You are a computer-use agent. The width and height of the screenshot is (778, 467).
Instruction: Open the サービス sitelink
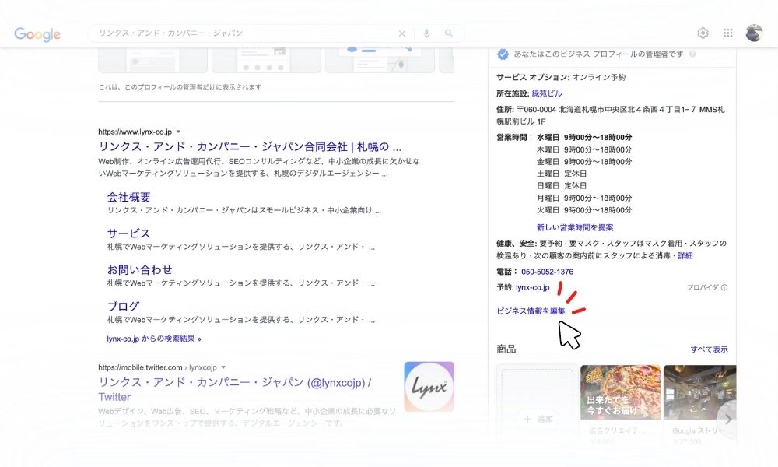coord(128,233)
